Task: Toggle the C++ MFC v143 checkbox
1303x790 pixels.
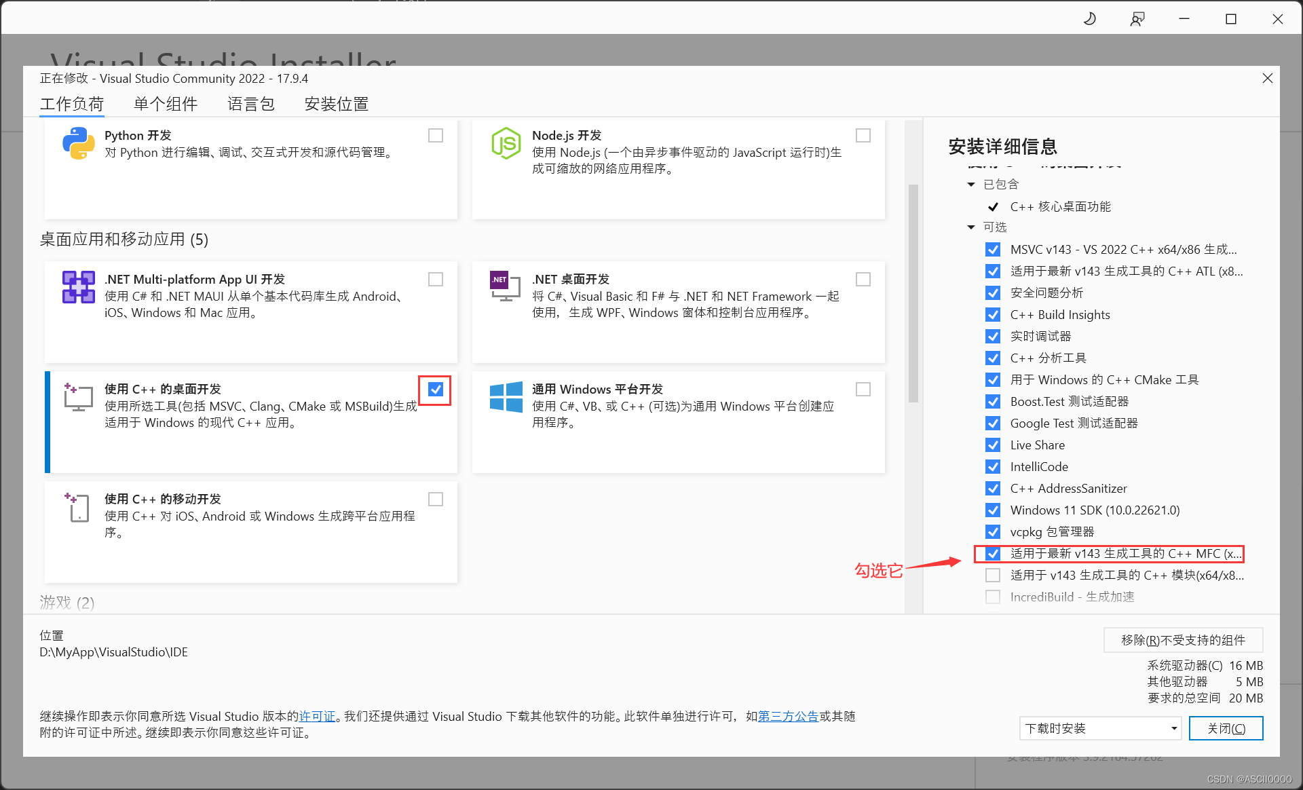Action: click(x=993, y=554)
